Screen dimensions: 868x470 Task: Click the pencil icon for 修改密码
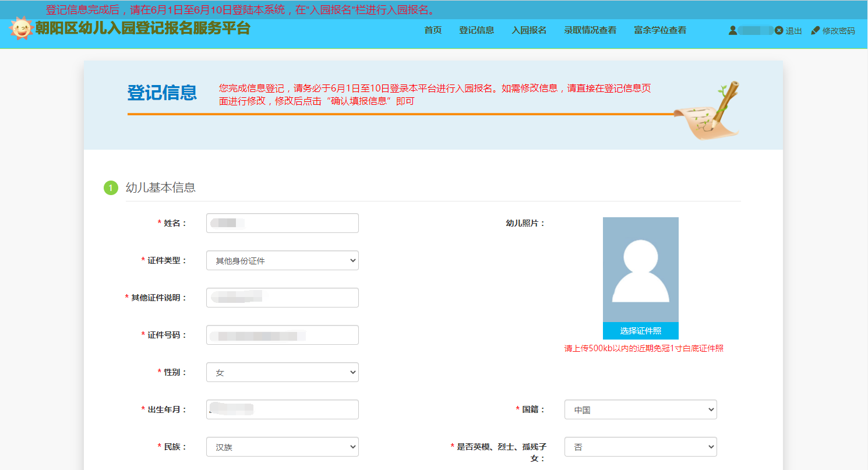click(x=816, y=30)
